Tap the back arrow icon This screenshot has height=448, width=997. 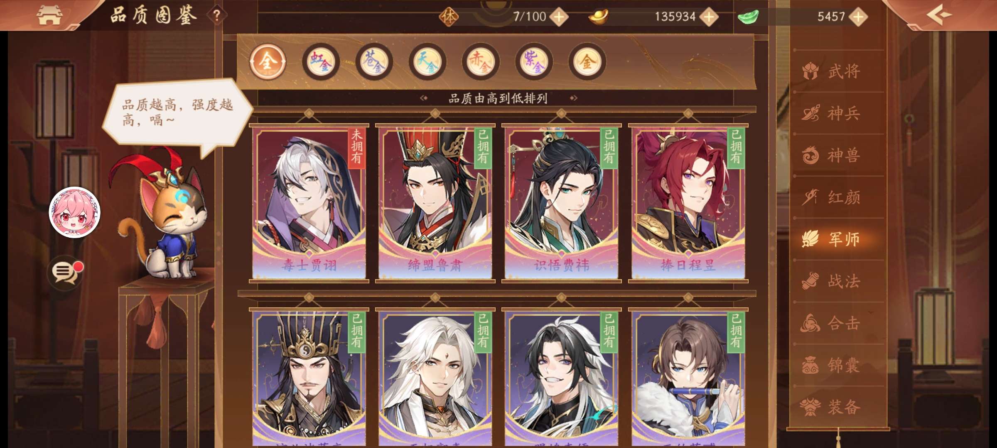coord(939,15)
